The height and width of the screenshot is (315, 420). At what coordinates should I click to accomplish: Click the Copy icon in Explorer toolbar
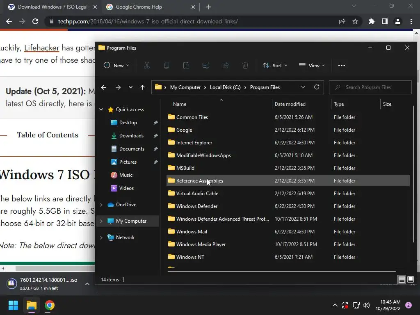pyautogui.click(x=167, y=65)
